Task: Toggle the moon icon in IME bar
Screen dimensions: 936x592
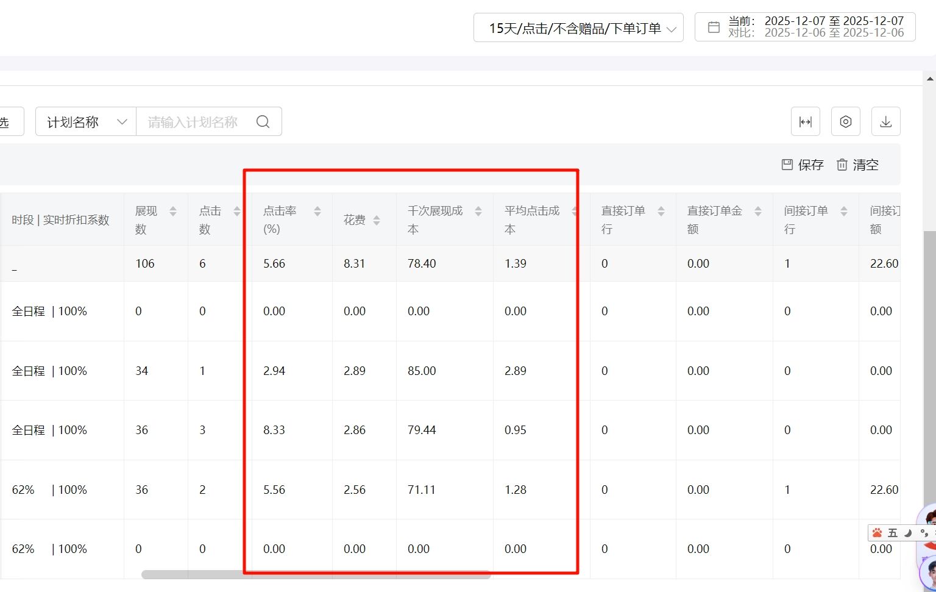Action: (908, 533)
